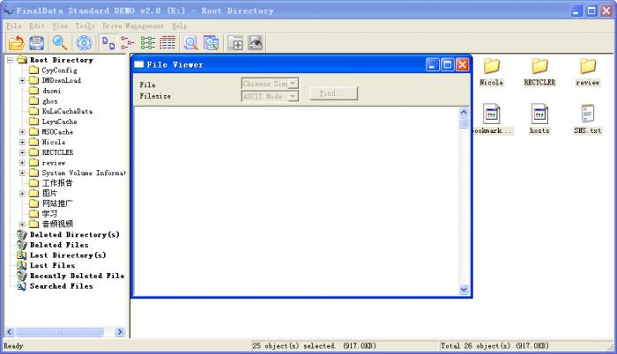
Task: Click the Open drive folder toolbar icon
Action: [x=17, y=43]
